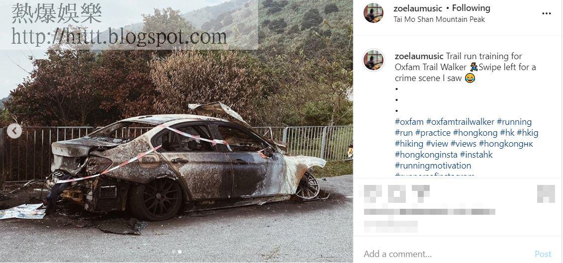Open zoelaumusic username in post header
The height and width of the screenshot is (263, 563).
[418, 8]
